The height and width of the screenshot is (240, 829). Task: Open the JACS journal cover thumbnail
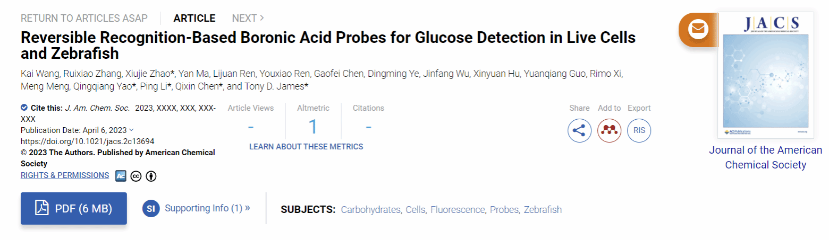coord(765,75)
